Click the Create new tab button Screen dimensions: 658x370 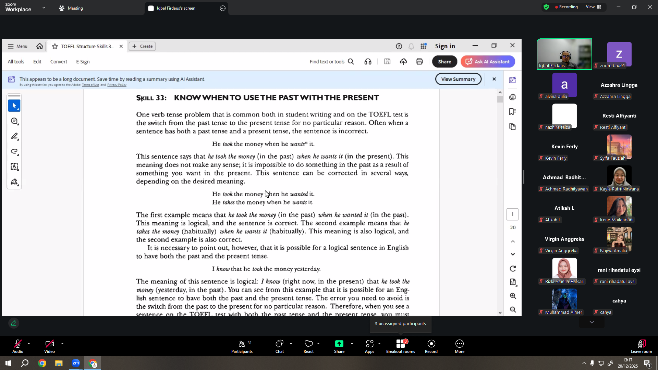[x=142, y=46]
